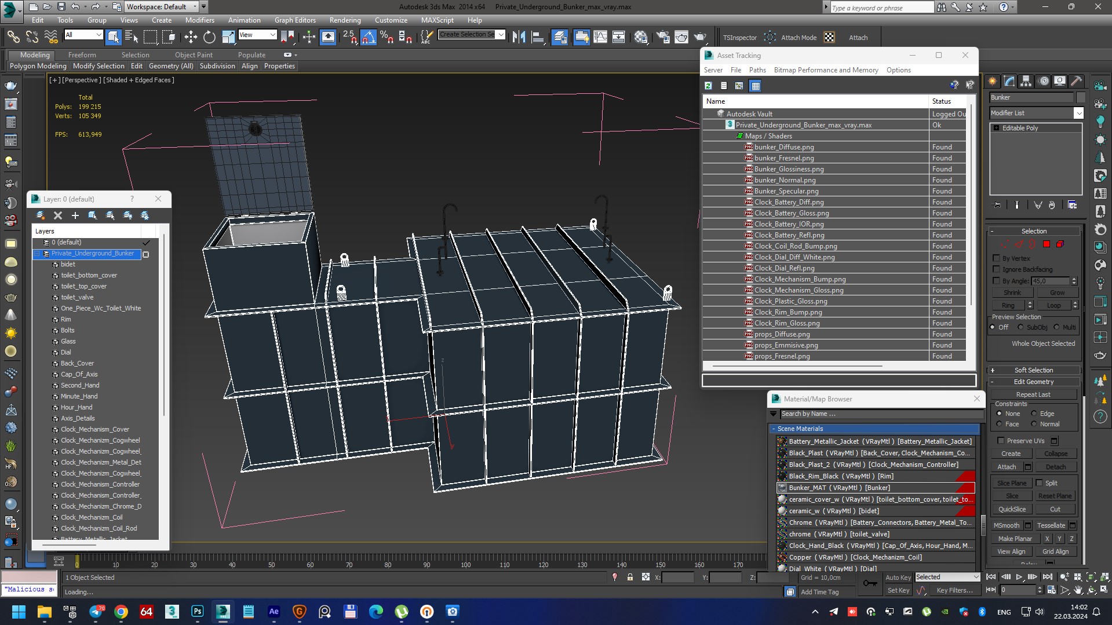The width and height of the screenshot is (1112, 625).
Task: Click Play Animation button
Action: 1019,577
